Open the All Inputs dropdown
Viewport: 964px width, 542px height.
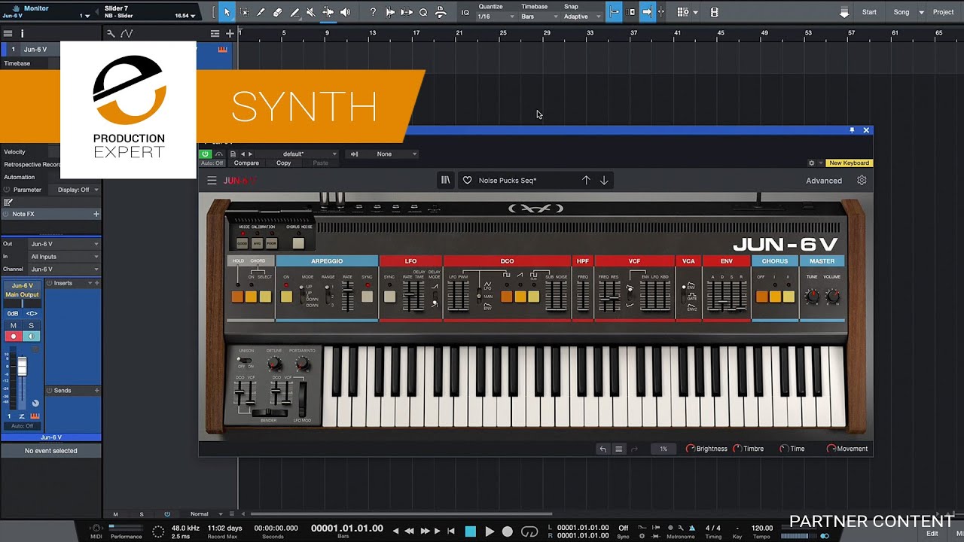(64, 257)
